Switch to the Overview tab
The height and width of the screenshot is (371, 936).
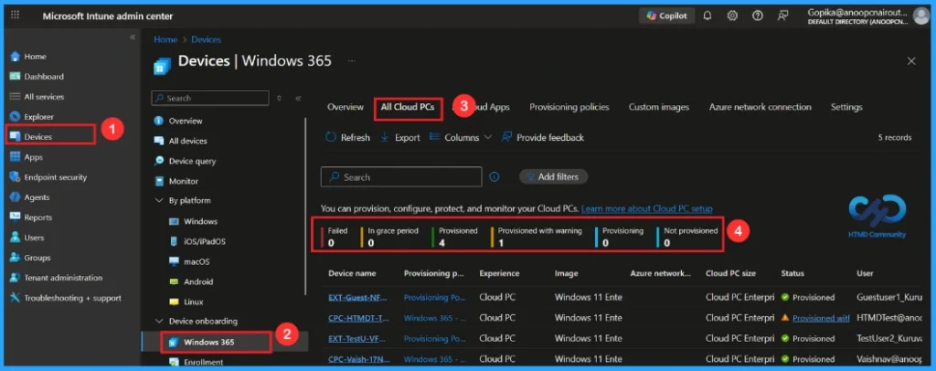coord(345,107)
